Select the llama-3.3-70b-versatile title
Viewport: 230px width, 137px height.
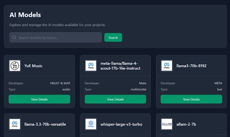[45, 124]
